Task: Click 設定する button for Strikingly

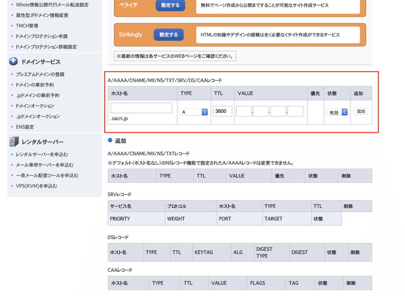Action: pyautogui.click(x=168, y=35)
